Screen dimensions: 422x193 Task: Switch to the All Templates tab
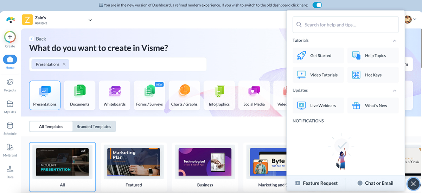(51, 126)
